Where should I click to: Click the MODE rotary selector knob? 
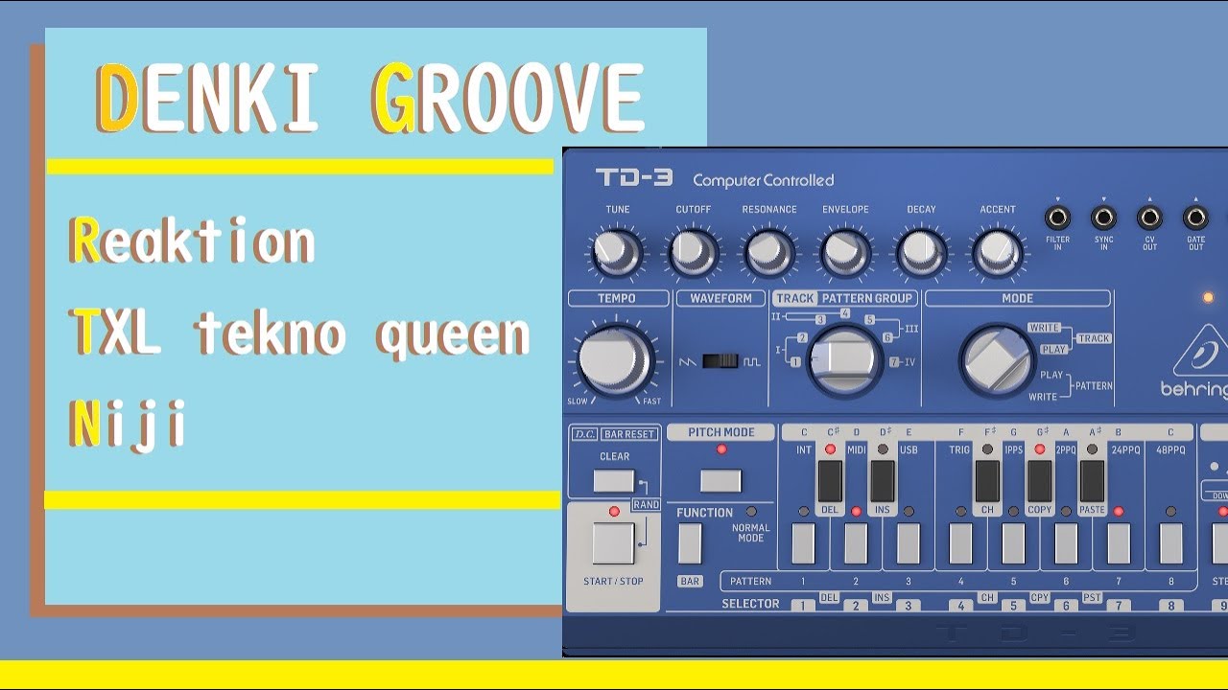click(x=997, y=360)
